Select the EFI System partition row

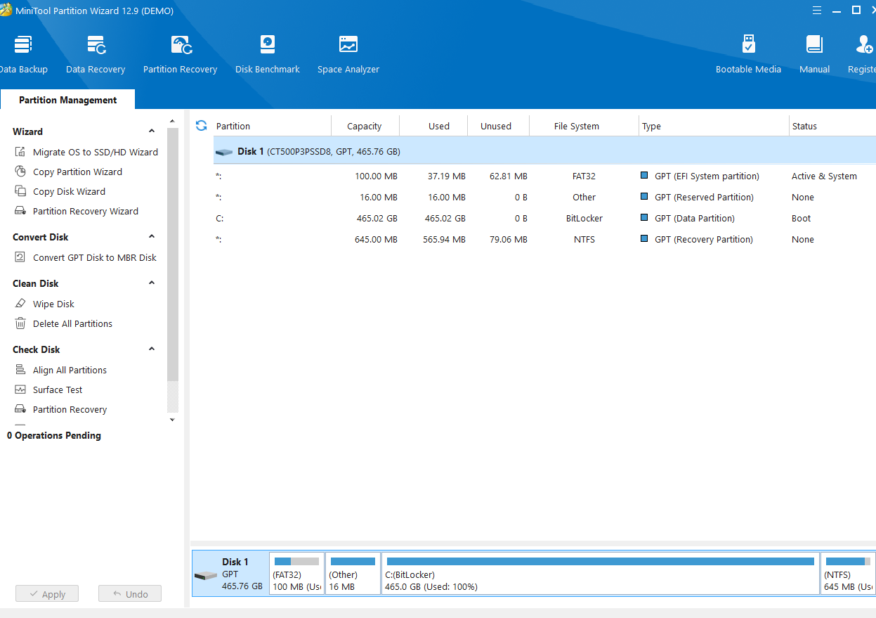click(544, 176)
